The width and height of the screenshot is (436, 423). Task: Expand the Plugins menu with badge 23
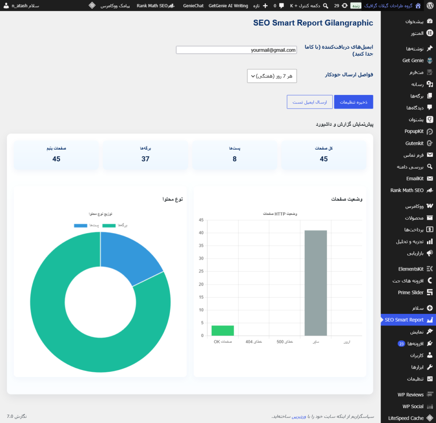point(415,343)
